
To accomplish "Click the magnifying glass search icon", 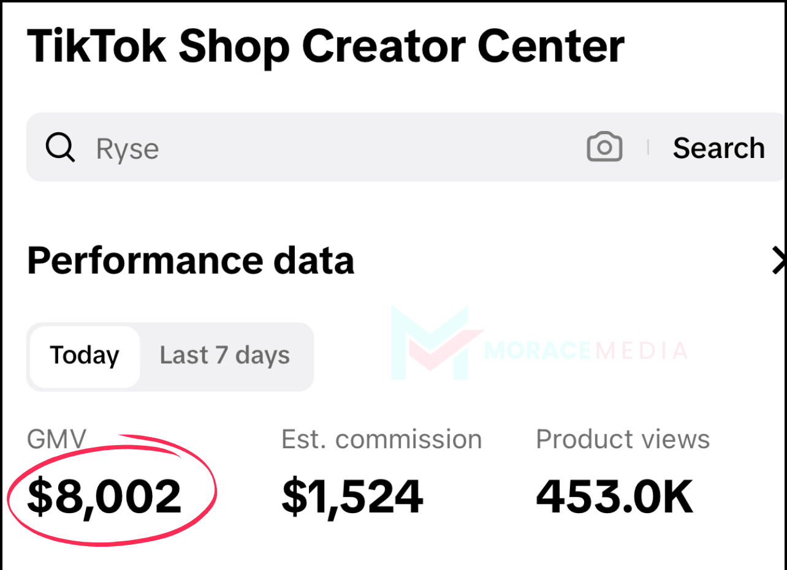I will pos(60,148).
